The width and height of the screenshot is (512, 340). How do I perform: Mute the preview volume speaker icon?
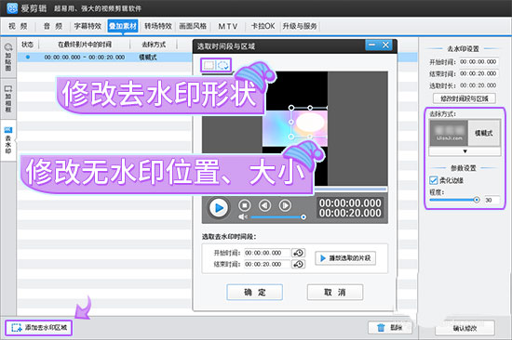tap(243, 216)
